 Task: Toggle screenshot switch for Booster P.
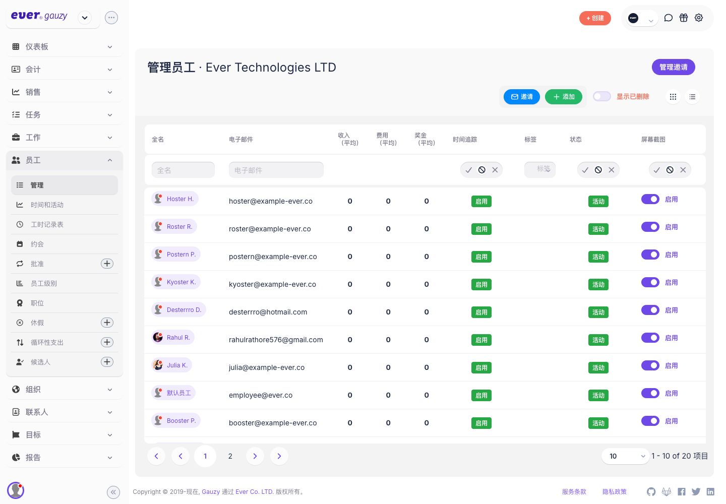pos(650,421)
